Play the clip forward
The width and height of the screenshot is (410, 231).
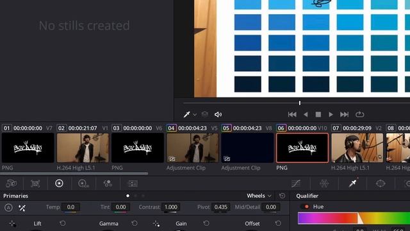point(331,114)
